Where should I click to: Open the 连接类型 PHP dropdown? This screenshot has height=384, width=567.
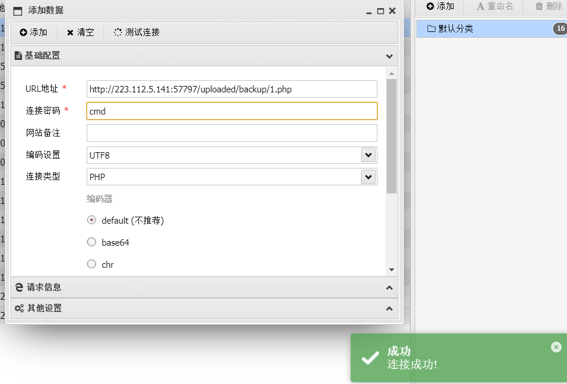(368, 177)
